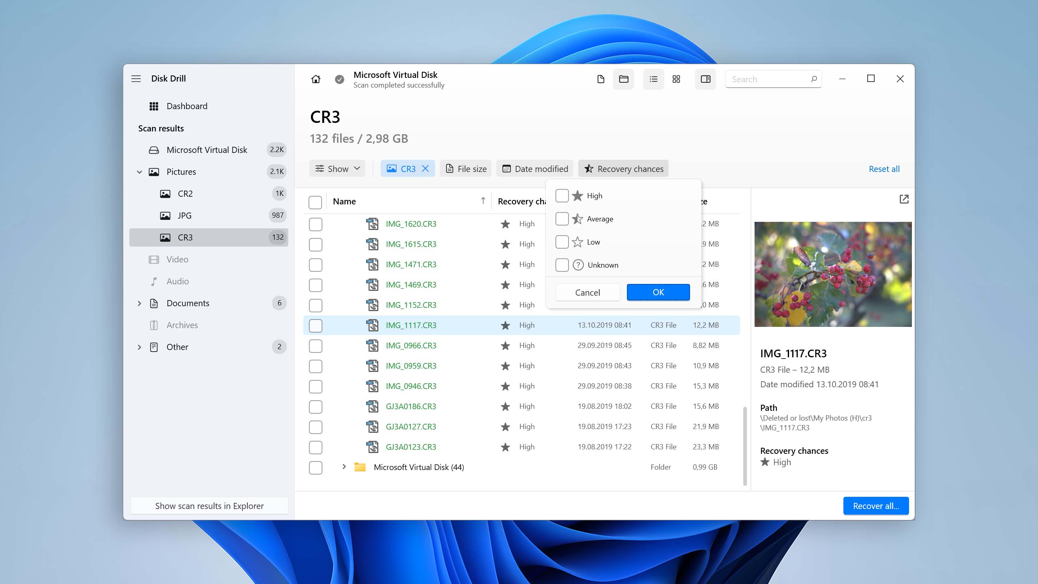Select the IMG_1152.CR3 file name
This screenshot has height=584, width=1038.
(411, 305)
